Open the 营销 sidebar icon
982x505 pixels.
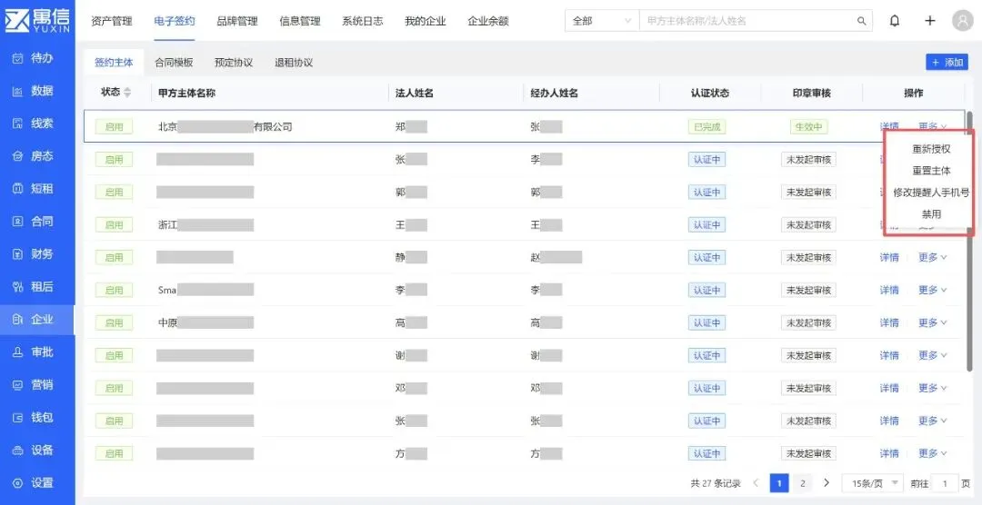coord(18,385)
